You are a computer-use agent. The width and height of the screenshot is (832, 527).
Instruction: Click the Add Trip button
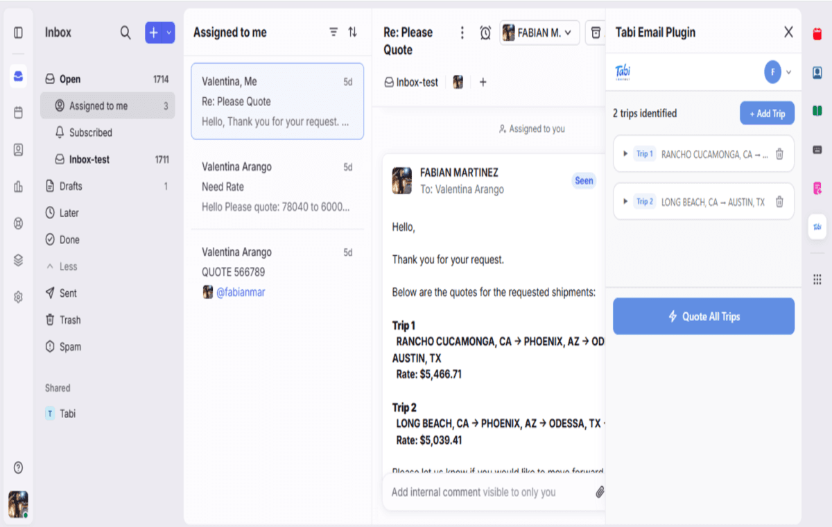(x=767, y=113)
